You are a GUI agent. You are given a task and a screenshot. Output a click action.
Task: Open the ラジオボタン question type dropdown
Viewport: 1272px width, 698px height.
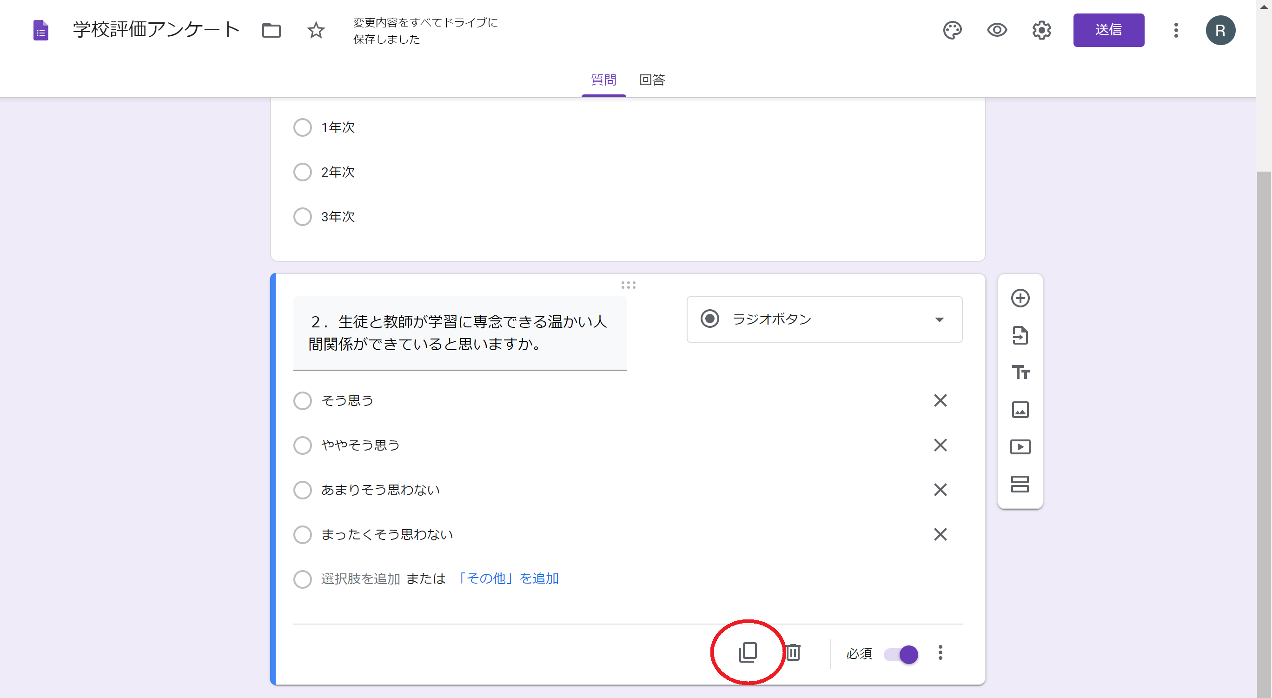tap(824, 319)
